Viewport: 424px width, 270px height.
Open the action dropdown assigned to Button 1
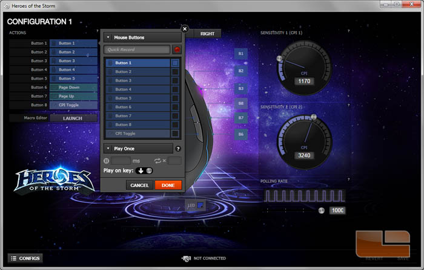coord(73,43)
